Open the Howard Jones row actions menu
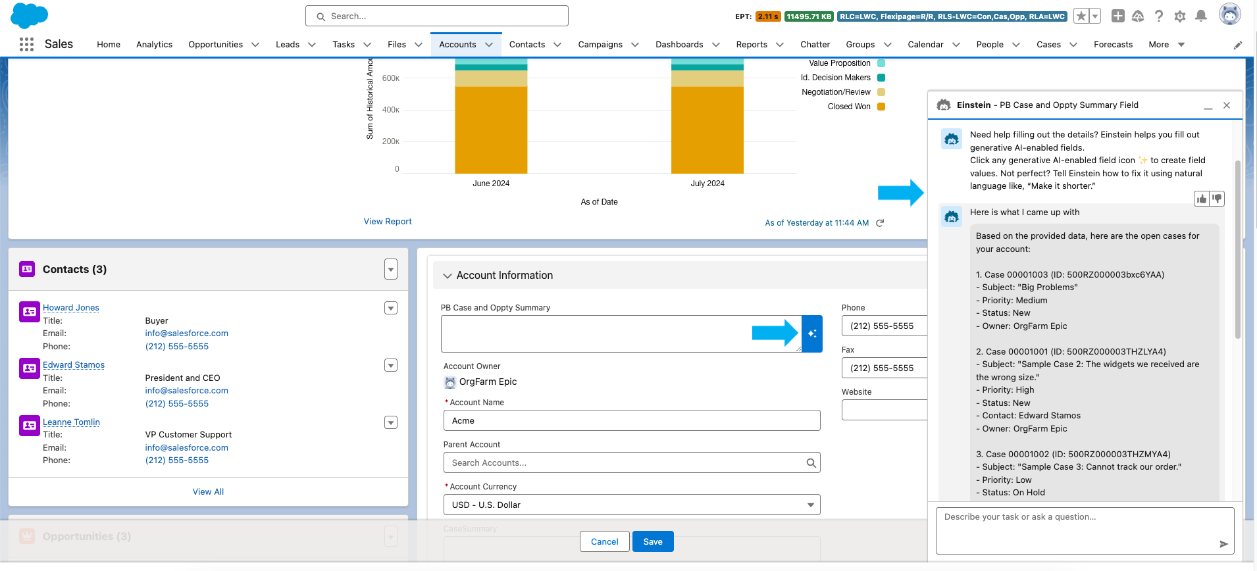The image size is (1257, 571). point(391,308)
